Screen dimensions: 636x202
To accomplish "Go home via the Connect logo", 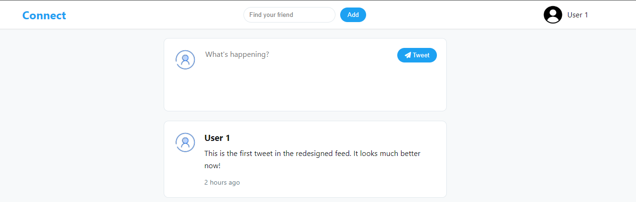I will coord(44,16).
